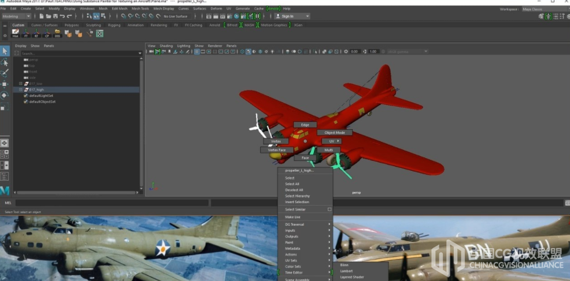
Task: Toggle textured display in viewport toolbar
Action: 266,51
